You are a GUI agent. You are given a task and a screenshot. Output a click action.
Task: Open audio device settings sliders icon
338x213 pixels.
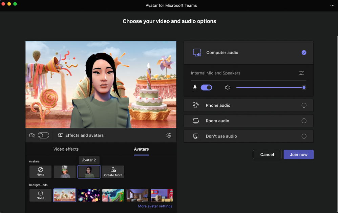(x=301, y=73)
